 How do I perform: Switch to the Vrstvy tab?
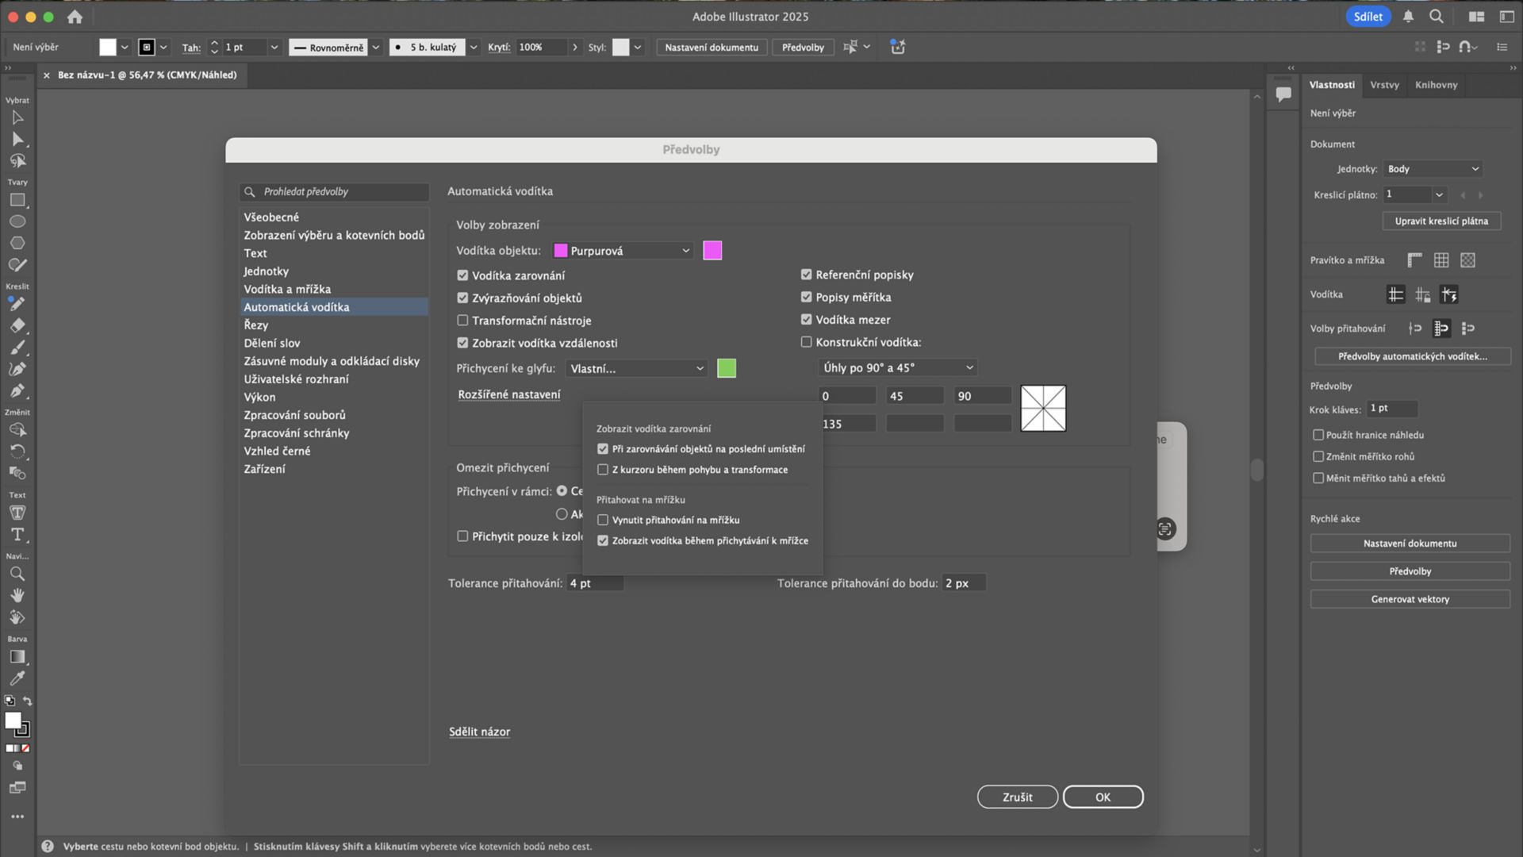click(1384, 85)
